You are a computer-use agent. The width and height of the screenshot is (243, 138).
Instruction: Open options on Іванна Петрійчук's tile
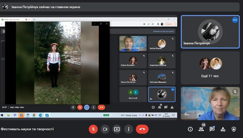coord(235,20)
